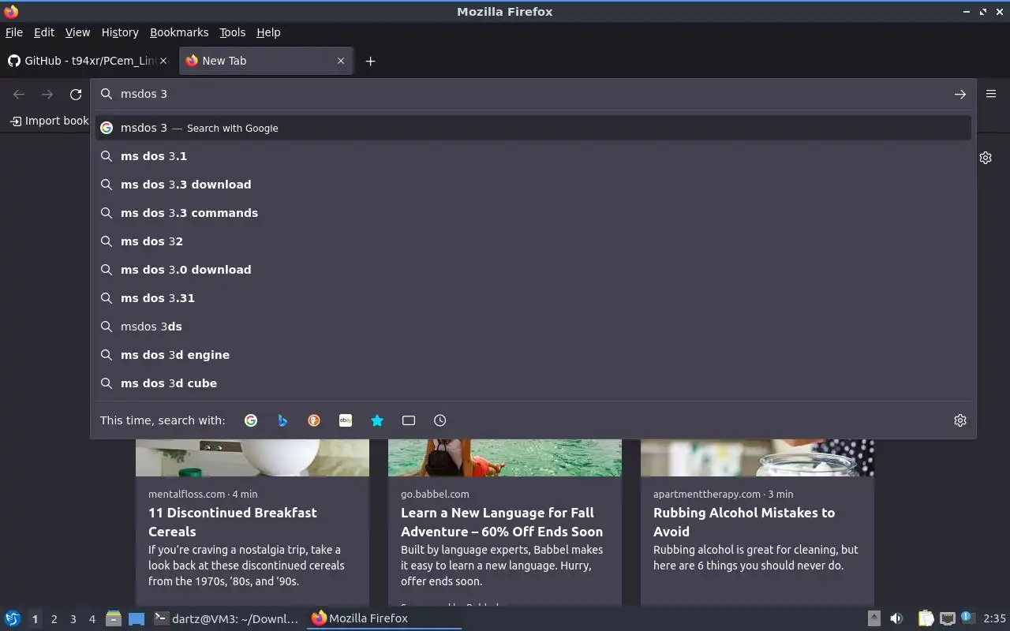1010x631 pixels.
Task: Search Bookmarks using the star icon
Action: tap(377, 420)
